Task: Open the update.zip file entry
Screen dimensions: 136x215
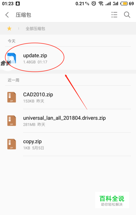Action: tap(68, 58)
